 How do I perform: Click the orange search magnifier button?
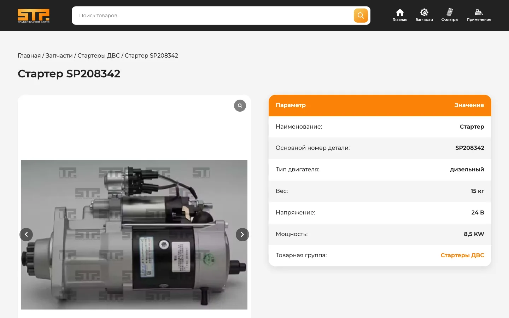pos(361,16)
